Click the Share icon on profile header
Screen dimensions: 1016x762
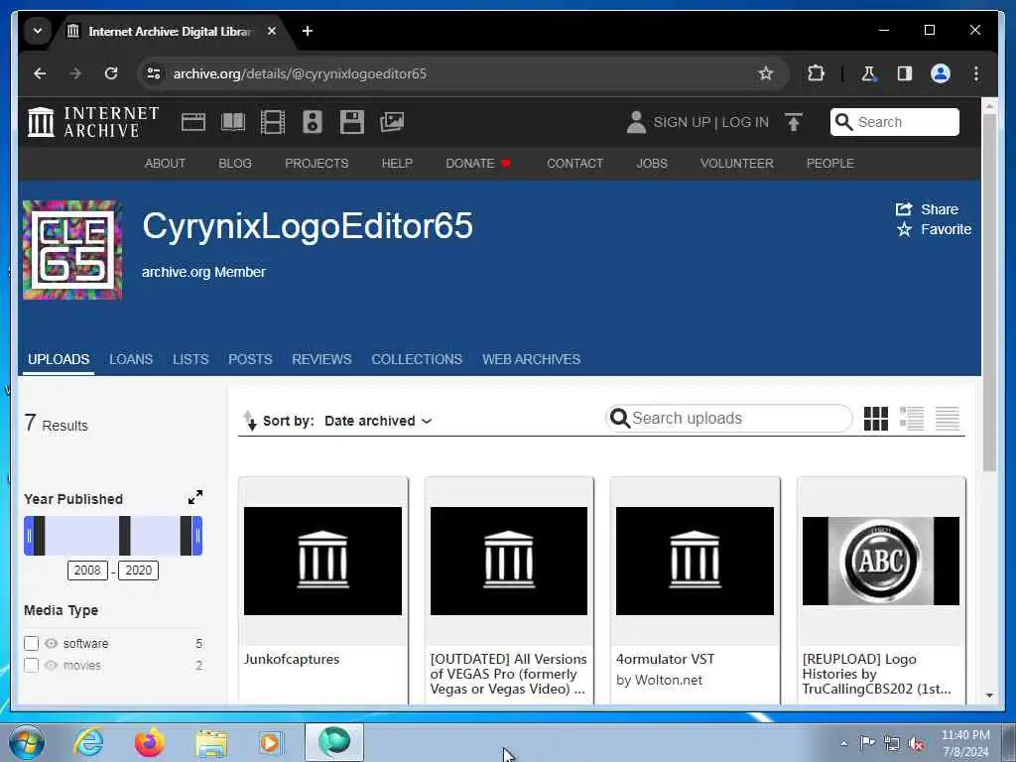(903, 208)
